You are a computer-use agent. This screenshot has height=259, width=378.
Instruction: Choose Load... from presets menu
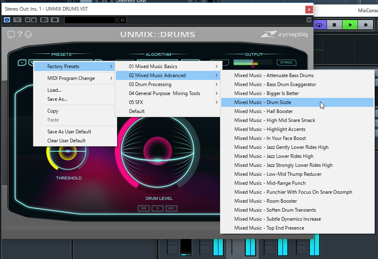(75, 90)
